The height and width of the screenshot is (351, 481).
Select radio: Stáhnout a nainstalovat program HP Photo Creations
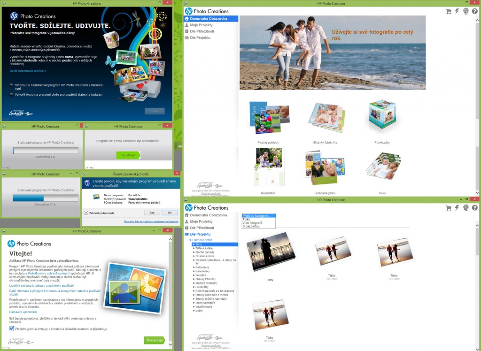11,85
